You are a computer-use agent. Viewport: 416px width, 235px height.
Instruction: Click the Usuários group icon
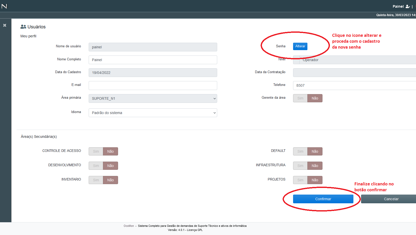[23, 27]
